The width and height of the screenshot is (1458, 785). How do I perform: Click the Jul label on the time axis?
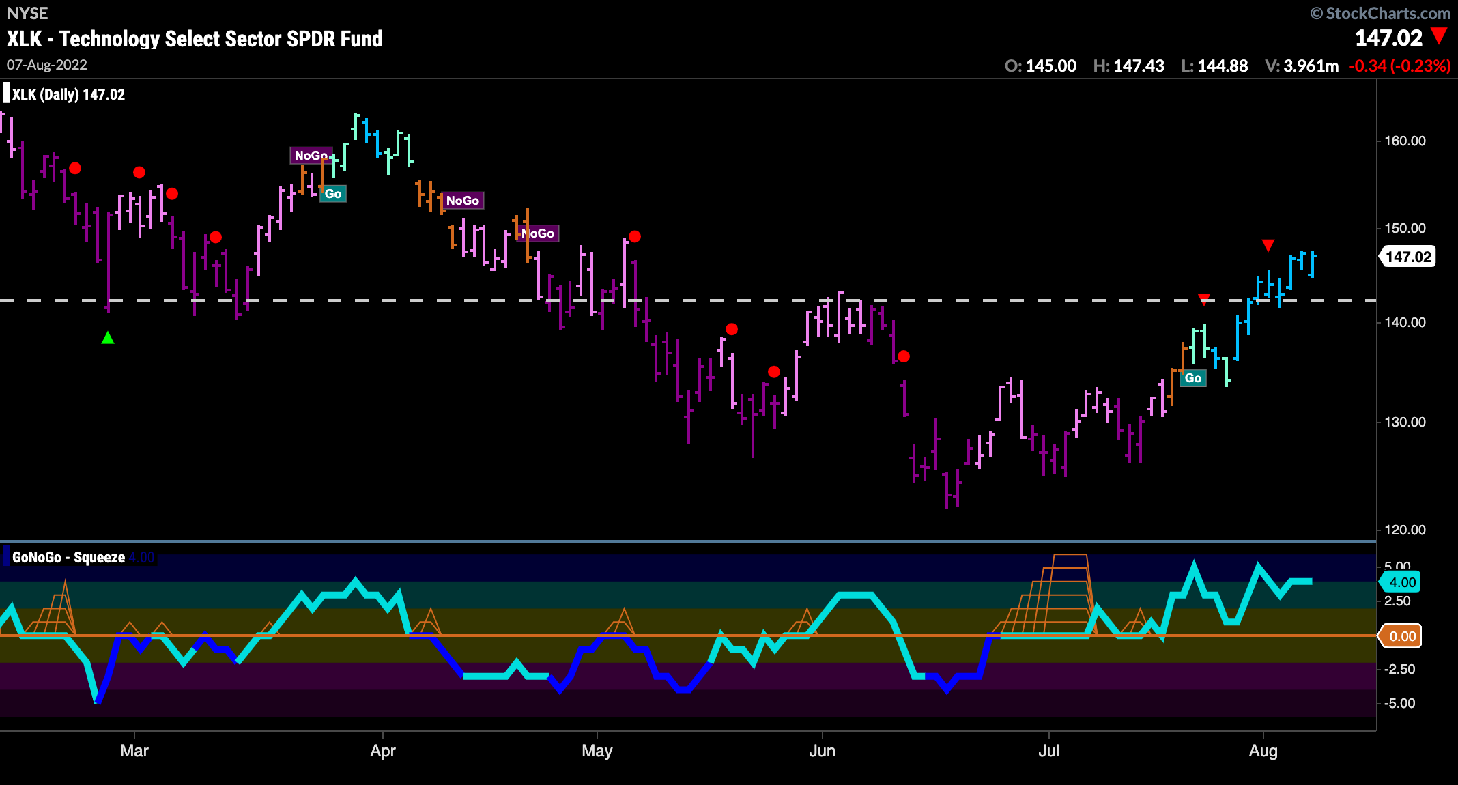1049,751
